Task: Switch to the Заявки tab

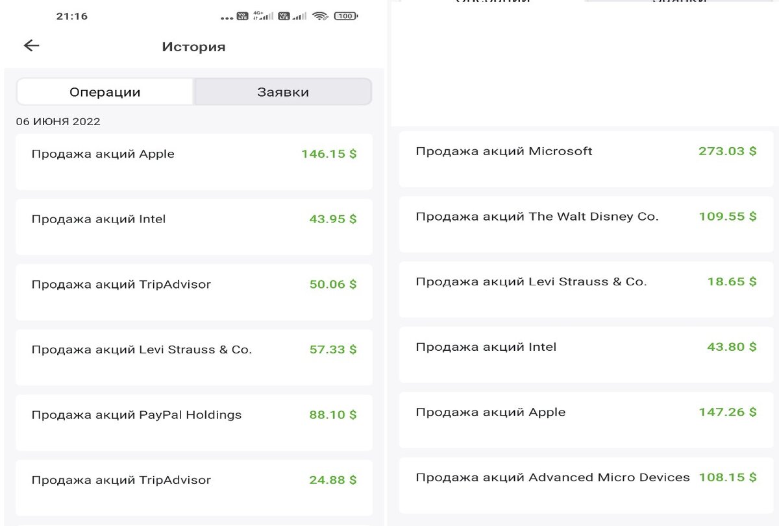Action: pyautogui.click(x=283, y=92)
